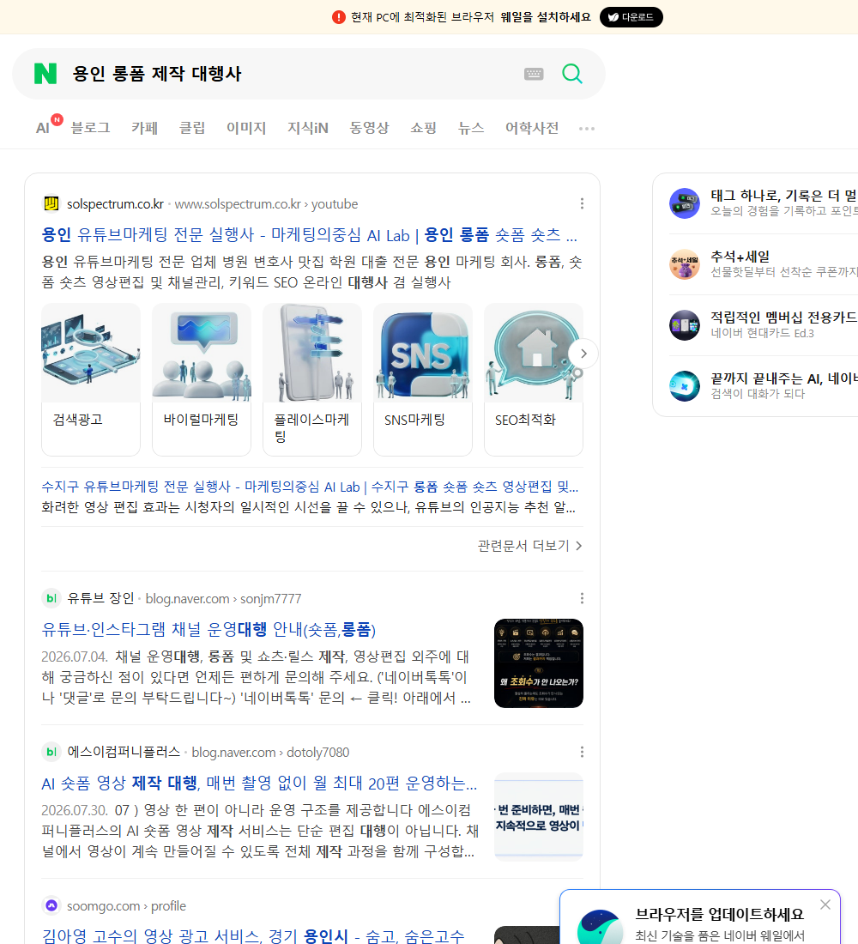Click the solspectrum.co.kr favicon
Screen dimensions: 858x944
click(51, 204)
